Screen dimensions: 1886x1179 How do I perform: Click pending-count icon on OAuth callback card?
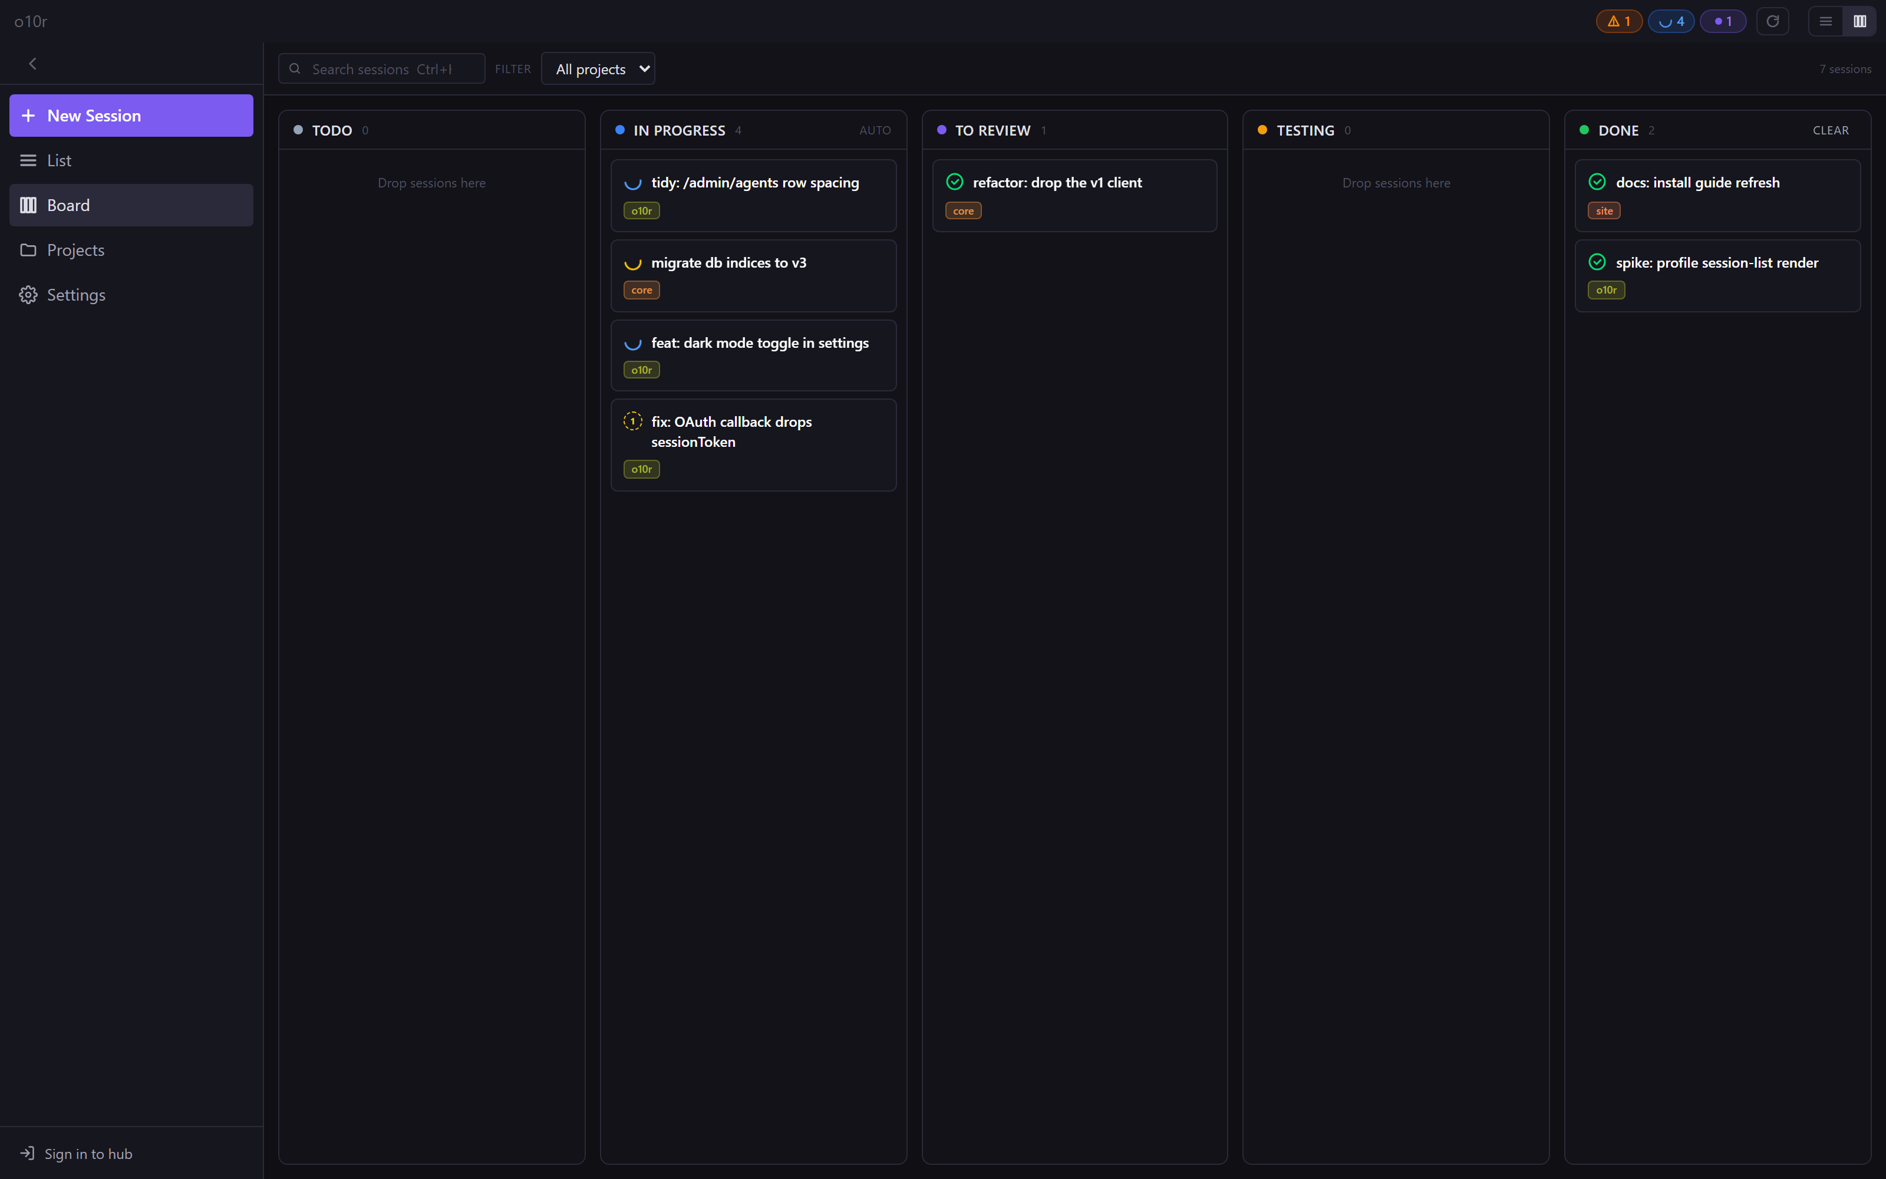pos(633,422)
